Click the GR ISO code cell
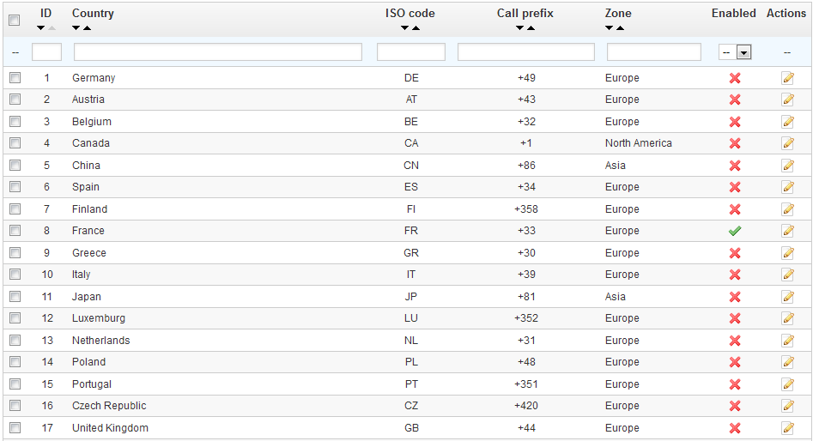This screenshot has height=441, width=819. click(411, 253)
